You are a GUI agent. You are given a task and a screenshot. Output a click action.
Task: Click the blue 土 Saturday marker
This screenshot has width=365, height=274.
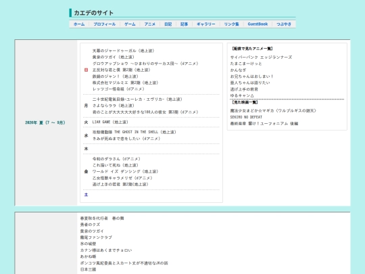(86, 195)
